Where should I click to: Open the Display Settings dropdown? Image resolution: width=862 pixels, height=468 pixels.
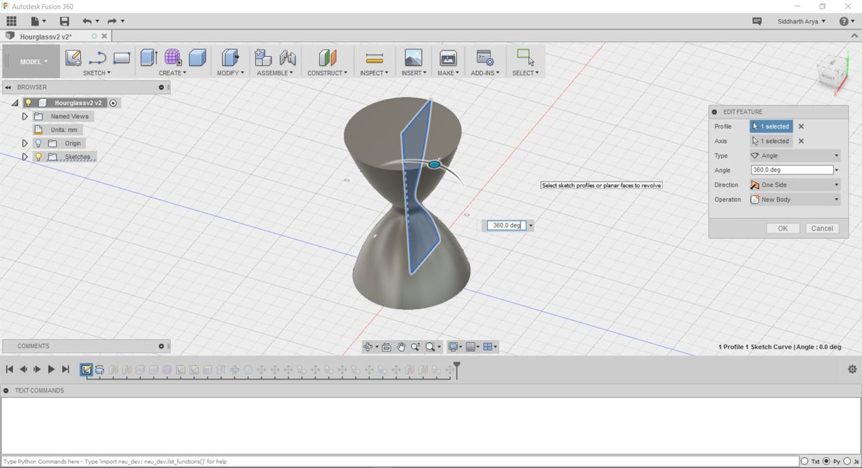point(456,347)
